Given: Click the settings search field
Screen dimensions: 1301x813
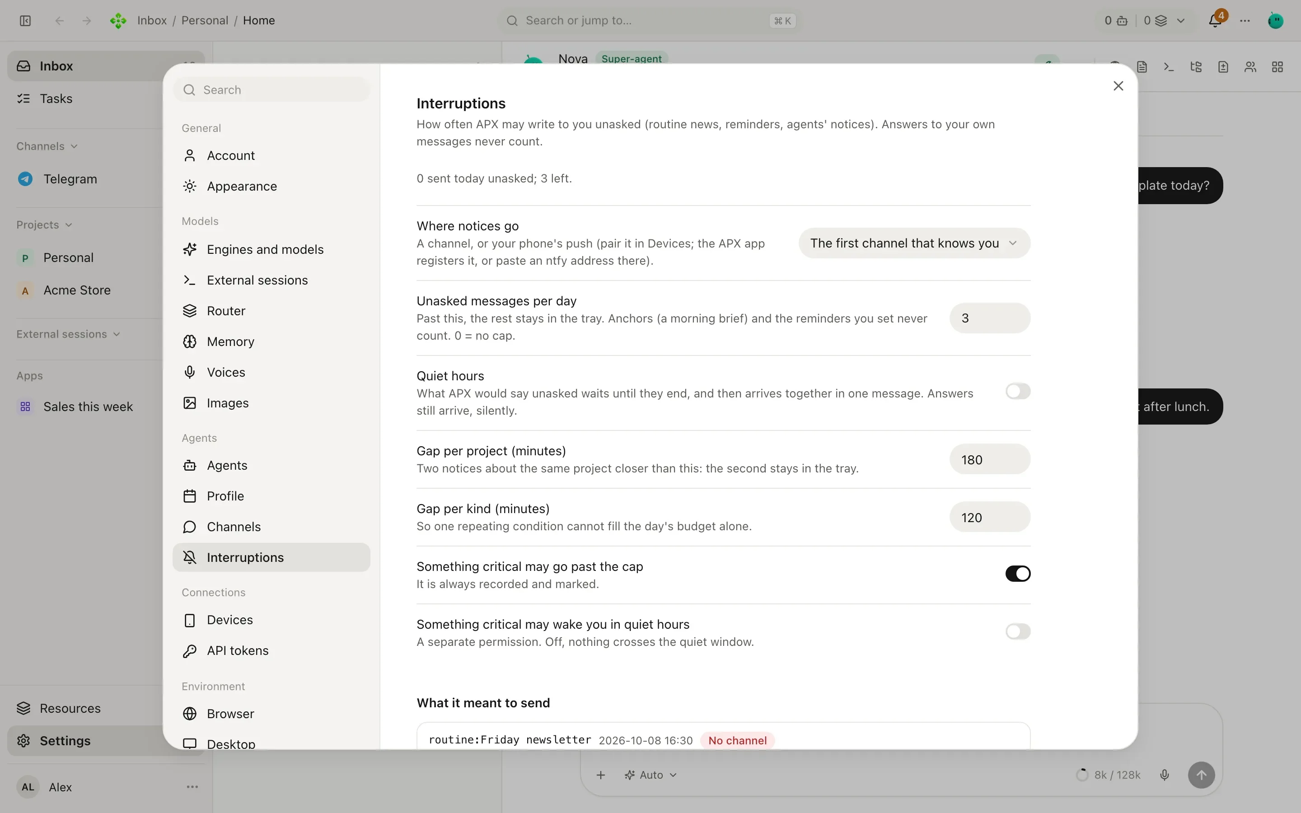Looking at the screenshot, I should pos(271,90).
